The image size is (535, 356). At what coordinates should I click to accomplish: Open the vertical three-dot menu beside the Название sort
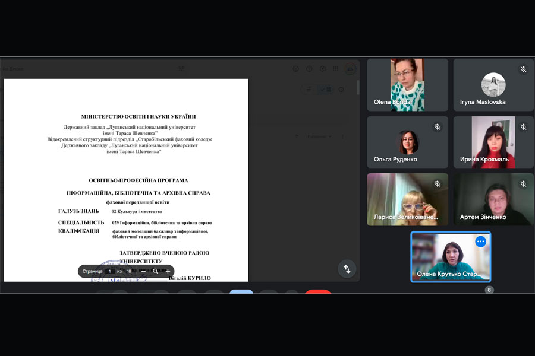tap(343, 136)
